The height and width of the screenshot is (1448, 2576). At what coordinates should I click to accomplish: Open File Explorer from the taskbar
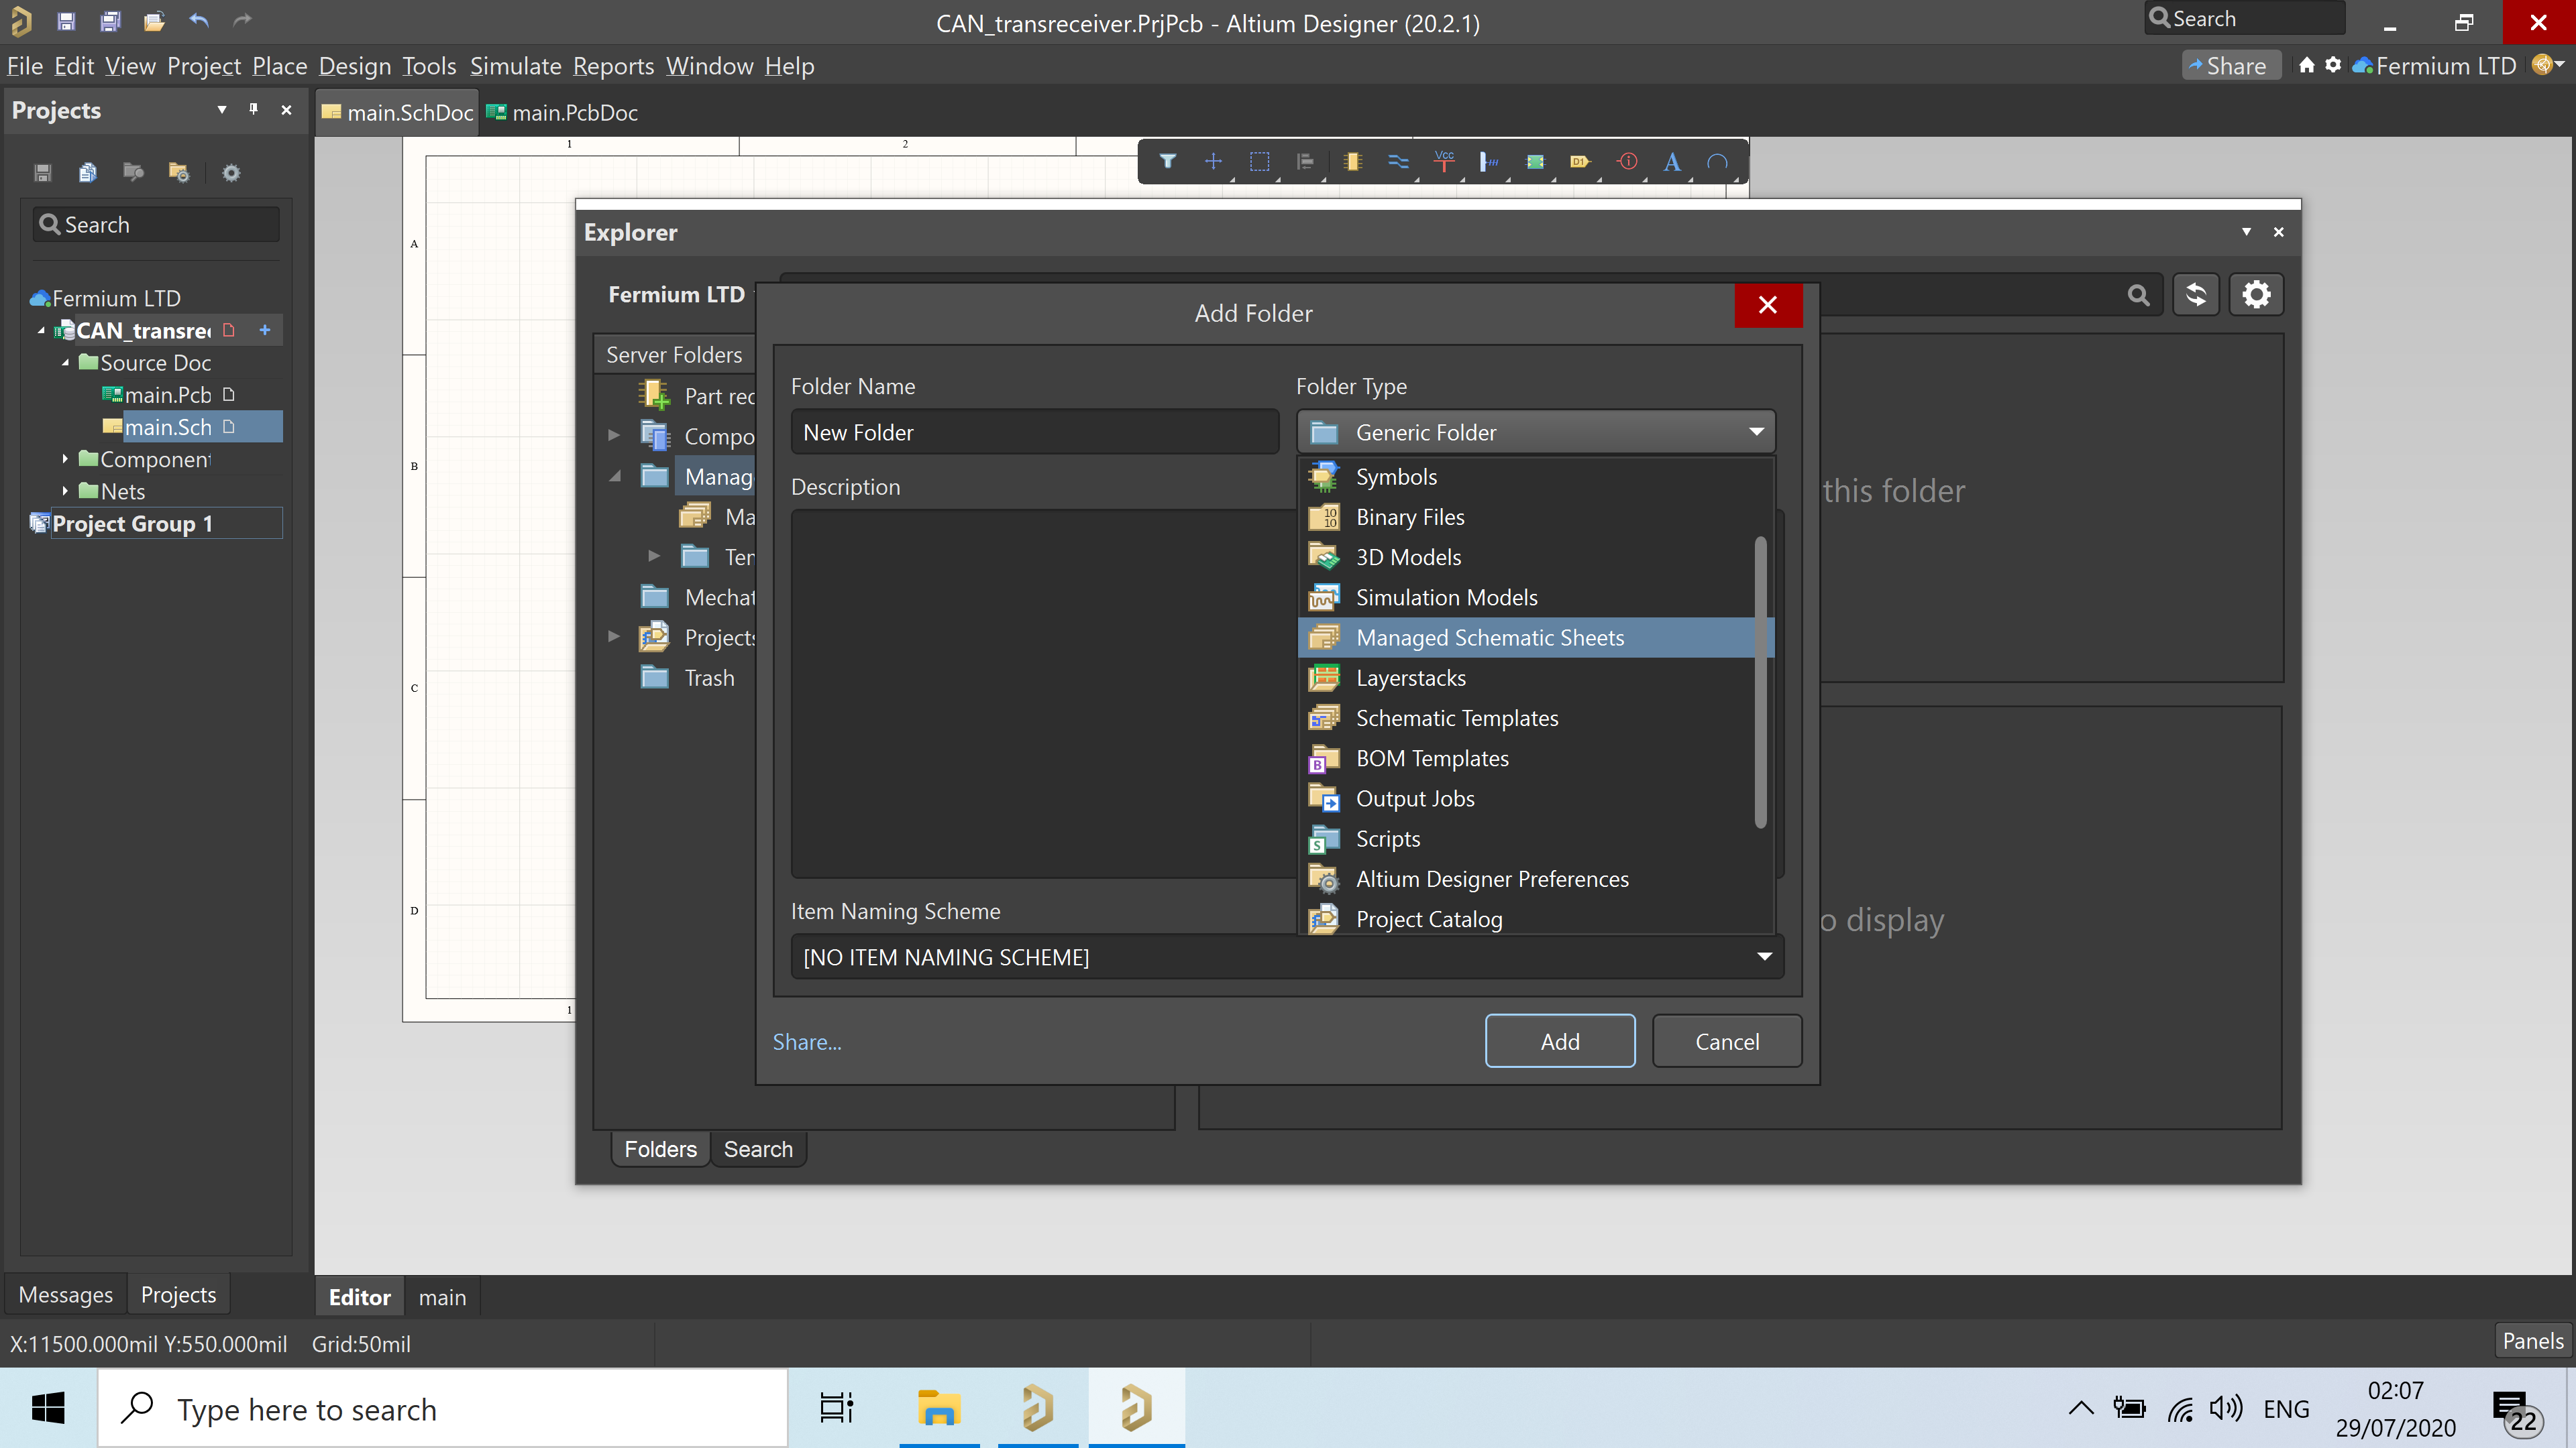pyautogui.click(x=938, y=1409)
